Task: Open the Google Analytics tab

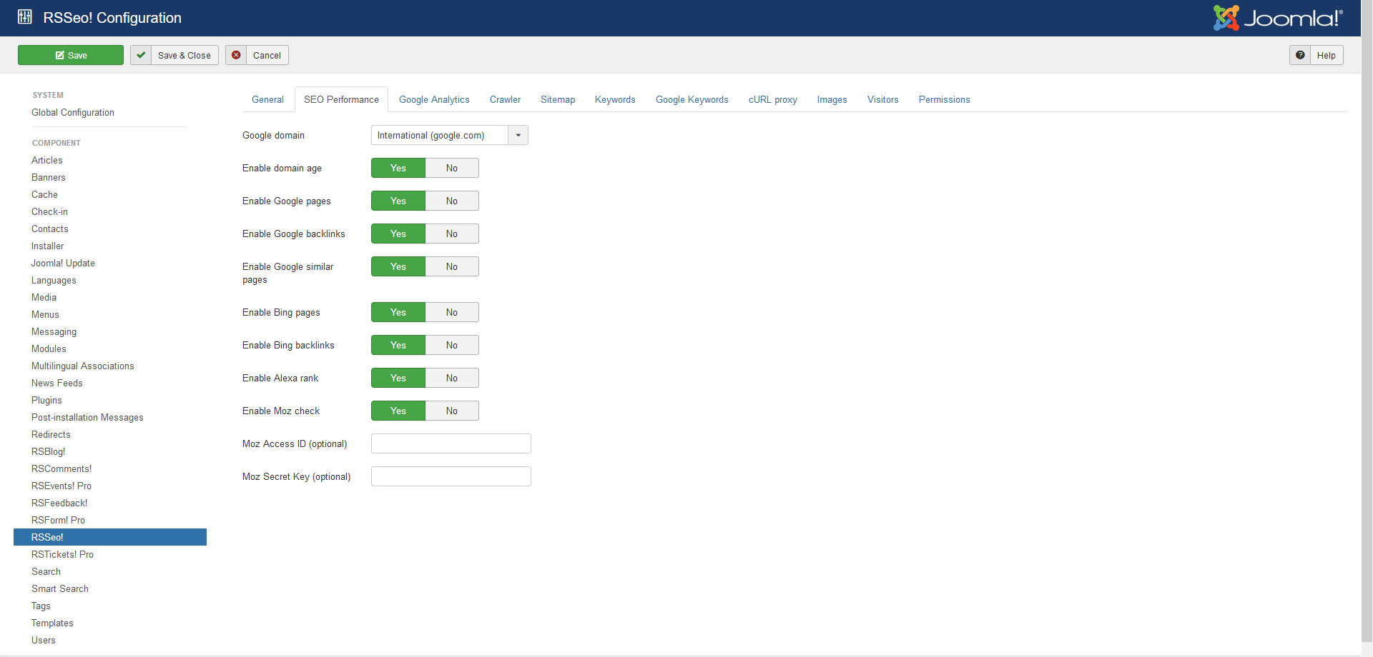Action: (434, 99)
